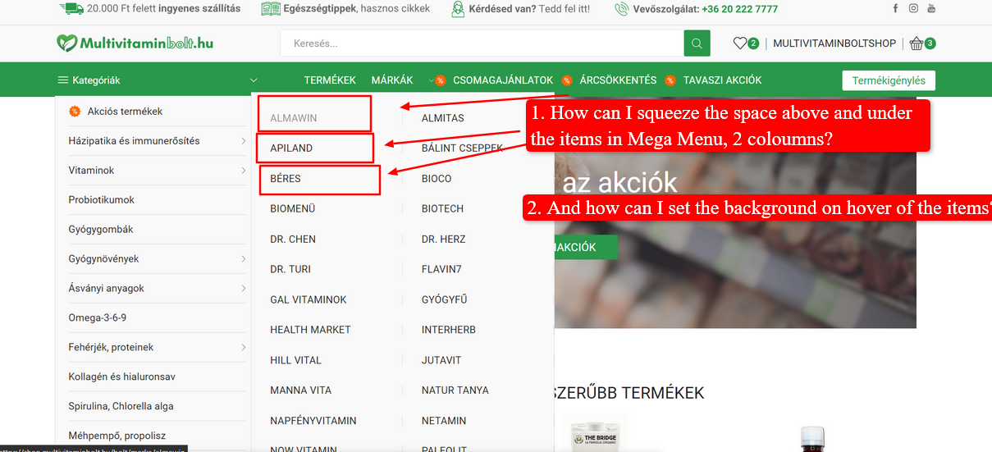The image size is (992, 452).
Task: Open the YouTube icon in top bar
Action: point(931,8)
